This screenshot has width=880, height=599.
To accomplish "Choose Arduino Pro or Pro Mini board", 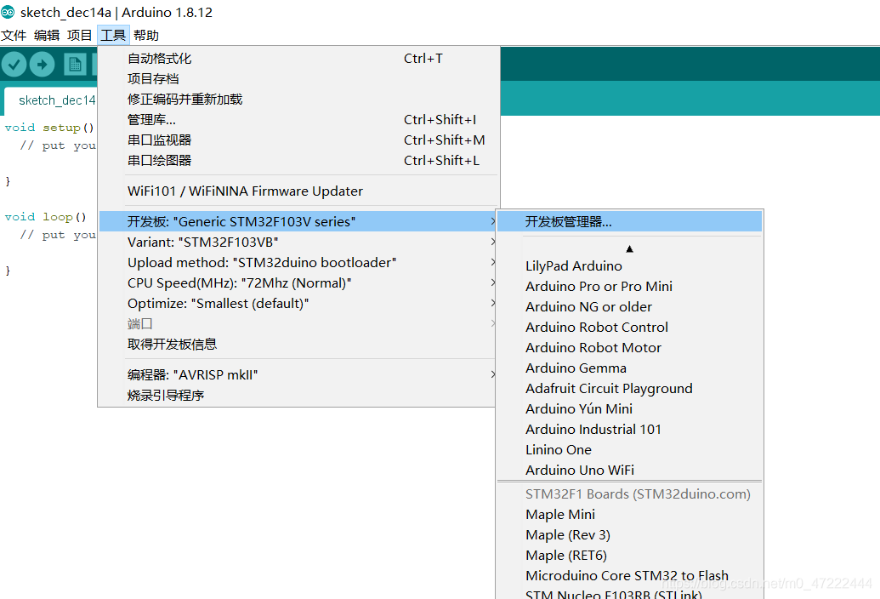I will point(599,286).
